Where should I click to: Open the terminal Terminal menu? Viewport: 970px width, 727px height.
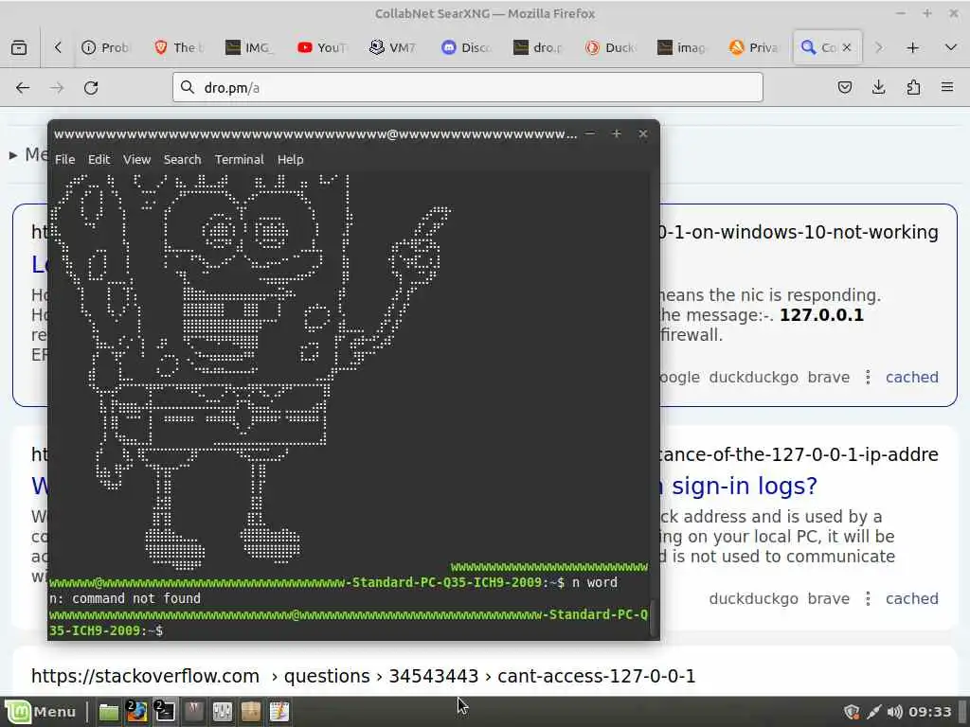(240, 159)
